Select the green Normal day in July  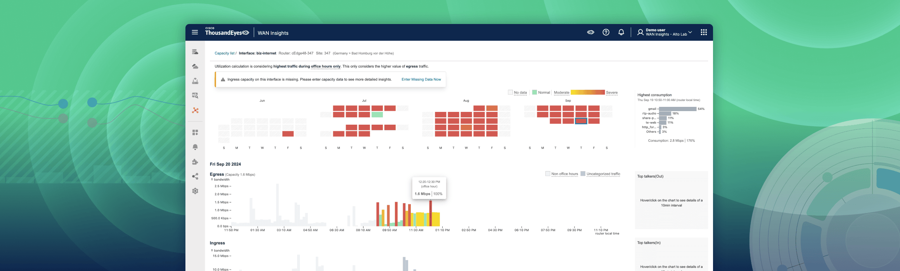coord(377,115)
